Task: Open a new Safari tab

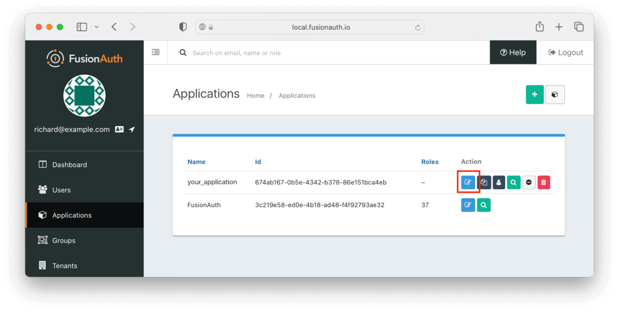Action: pyautogui.click(x=559, y=27)
